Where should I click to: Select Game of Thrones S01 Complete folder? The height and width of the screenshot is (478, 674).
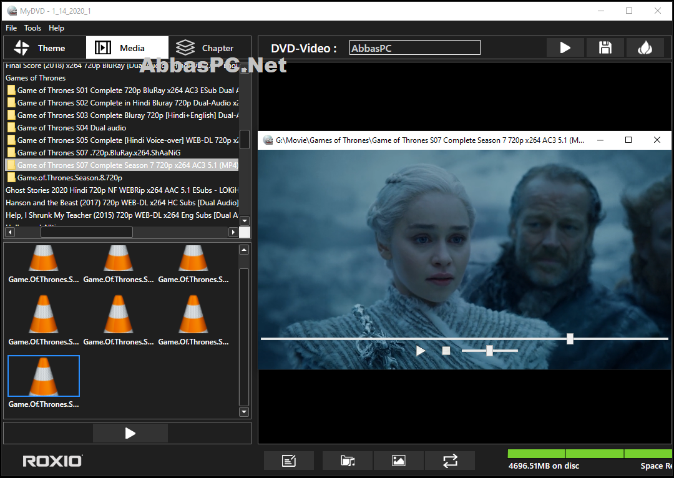122,90
